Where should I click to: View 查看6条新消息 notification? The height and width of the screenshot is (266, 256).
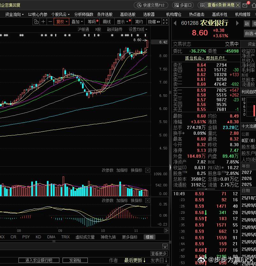click(x=221, y=5)
